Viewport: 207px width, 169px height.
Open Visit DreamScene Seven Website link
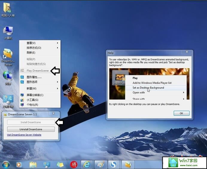[x=24, y=135]
